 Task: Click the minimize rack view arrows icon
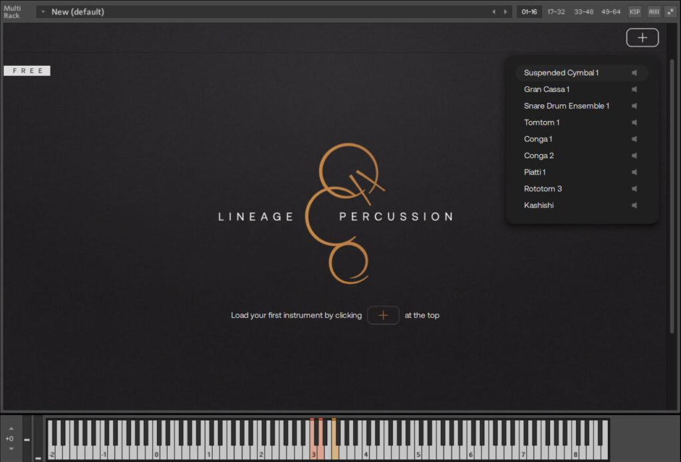point(670,12)
